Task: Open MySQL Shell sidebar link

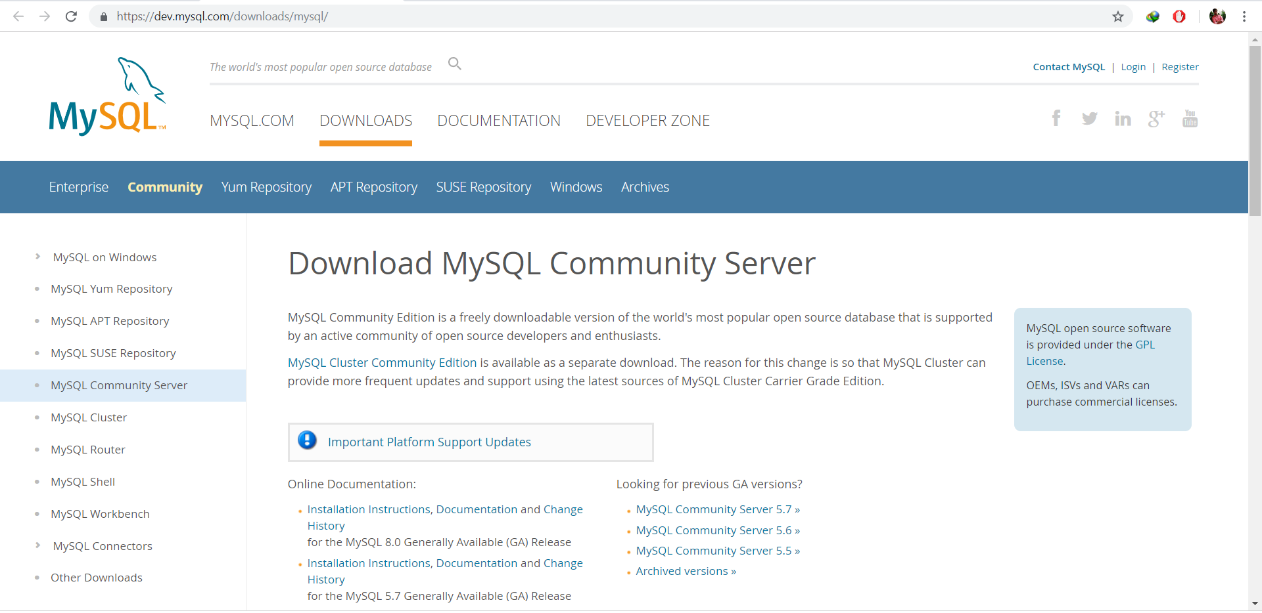Action: (x=83, y=482)
